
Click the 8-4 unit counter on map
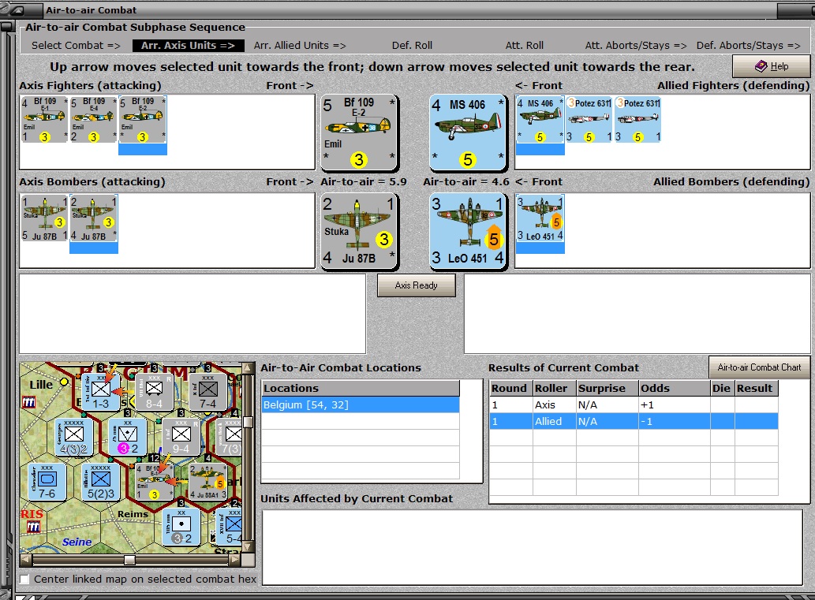154,391
